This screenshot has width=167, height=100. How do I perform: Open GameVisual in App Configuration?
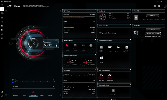[x=110, y=77]
